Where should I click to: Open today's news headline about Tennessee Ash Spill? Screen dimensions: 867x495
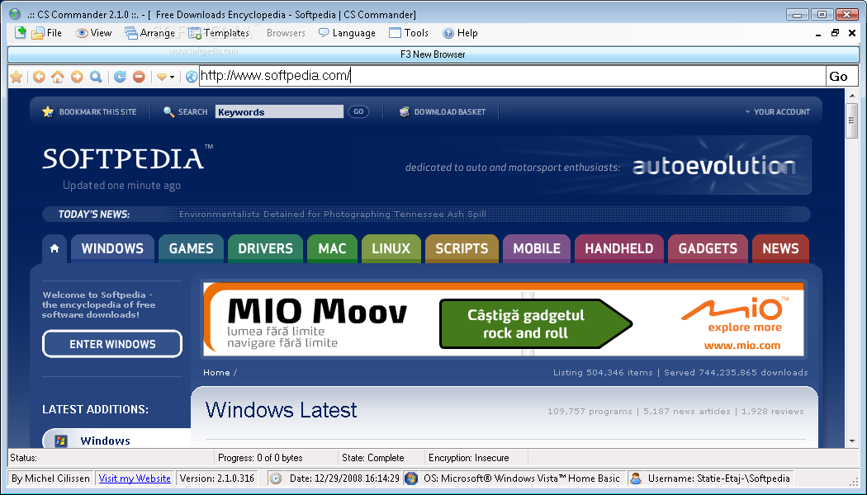point(332,214)
